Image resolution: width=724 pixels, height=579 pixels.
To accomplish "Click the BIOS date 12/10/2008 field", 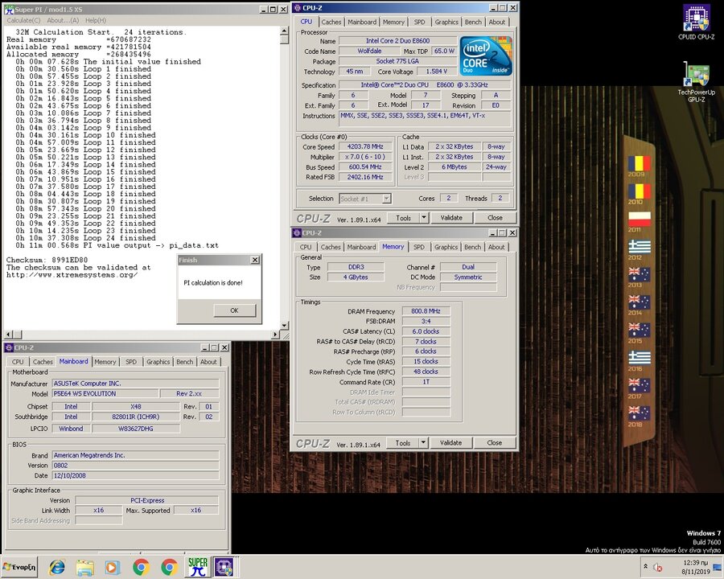I will click(135, 475).
